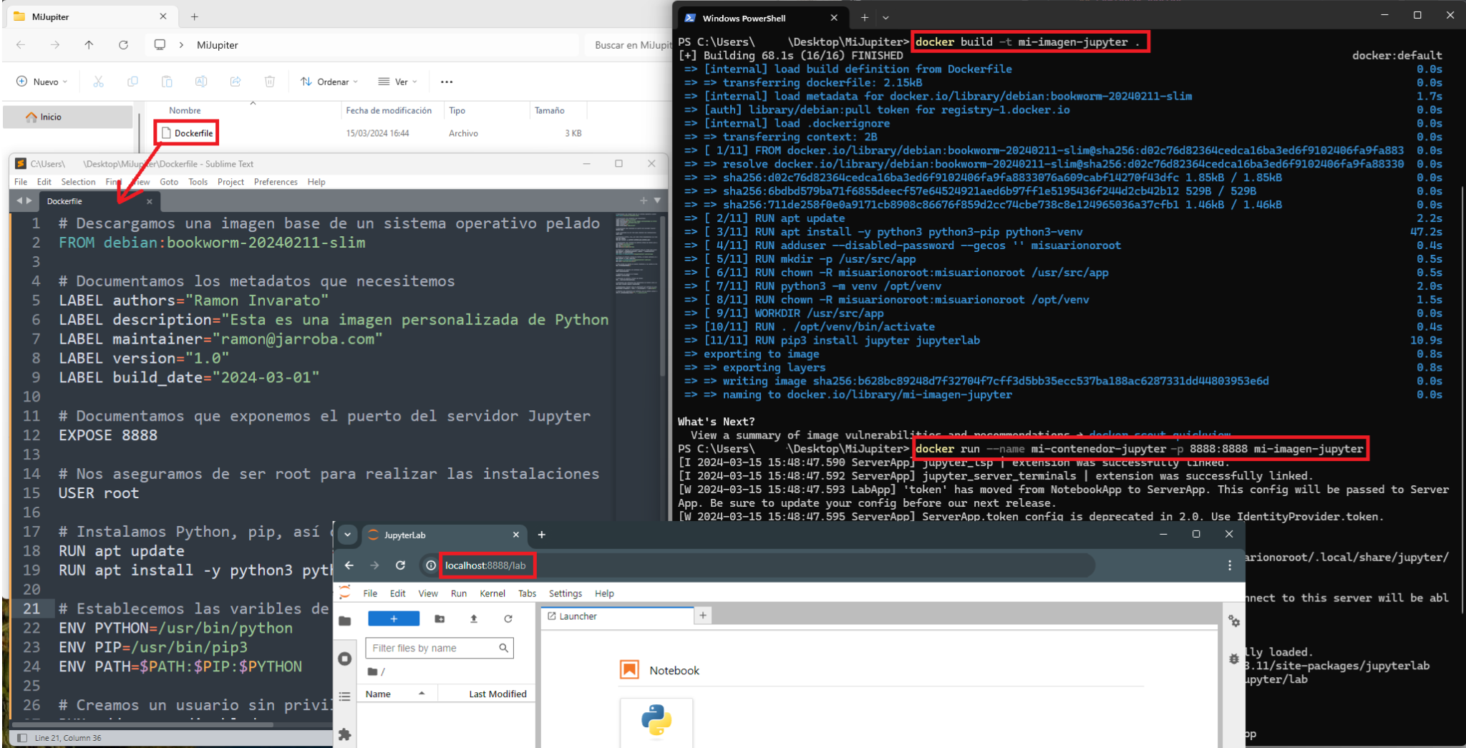The height and width of the screenshot is (748, 1466).
Task: Click the Upload Files icon in JupyterLab
Action: point(474,618)
